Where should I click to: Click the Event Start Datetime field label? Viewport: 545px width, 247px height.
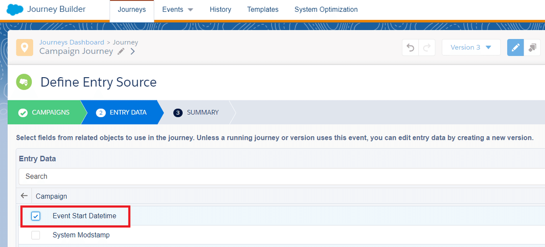84,216
